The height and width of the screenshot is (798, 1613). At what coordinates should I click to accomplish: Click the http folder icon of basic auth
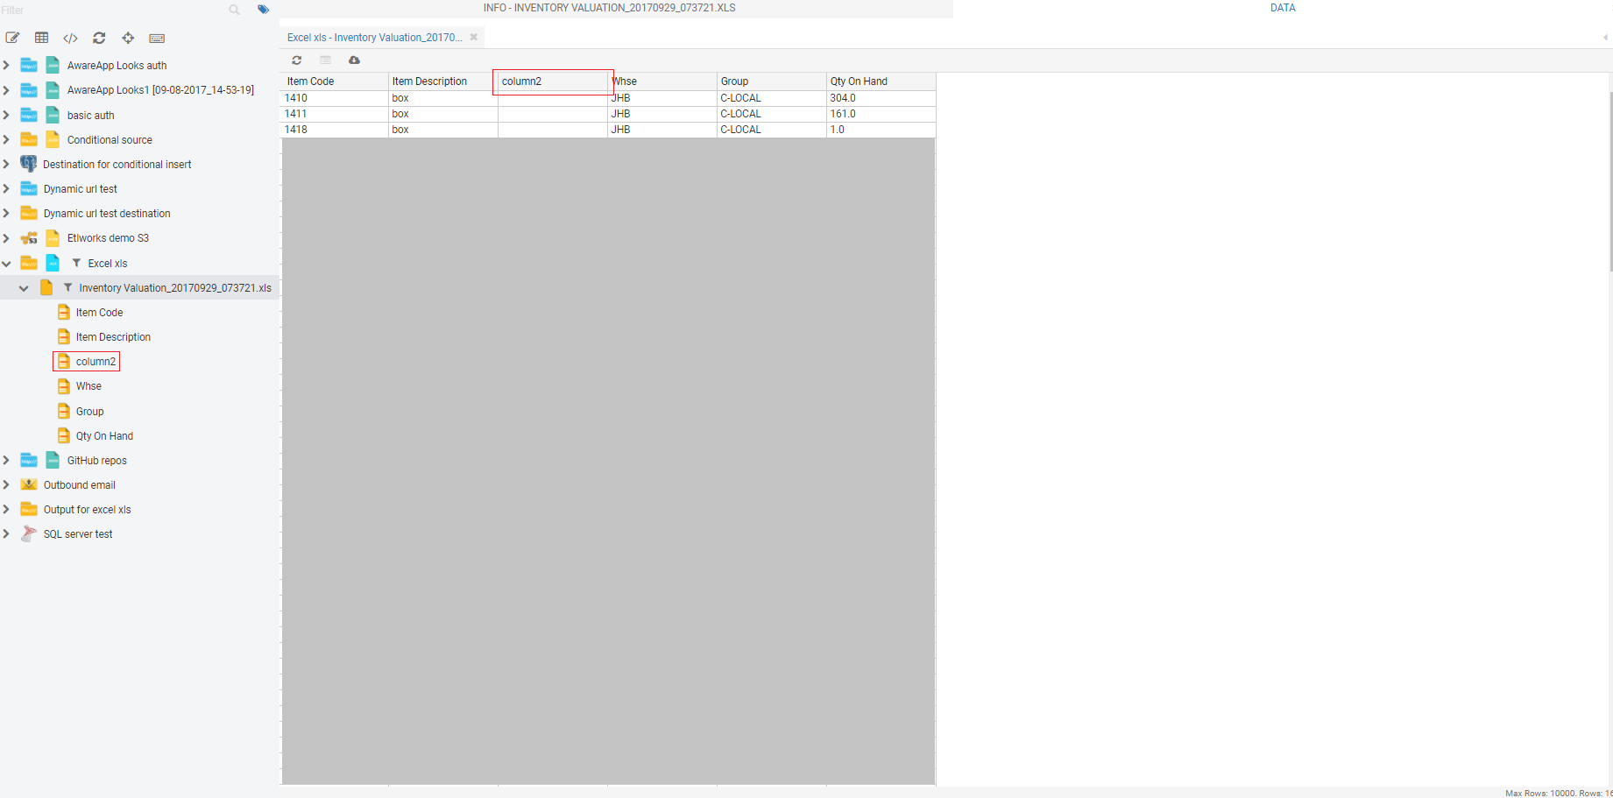click(29, 115)
